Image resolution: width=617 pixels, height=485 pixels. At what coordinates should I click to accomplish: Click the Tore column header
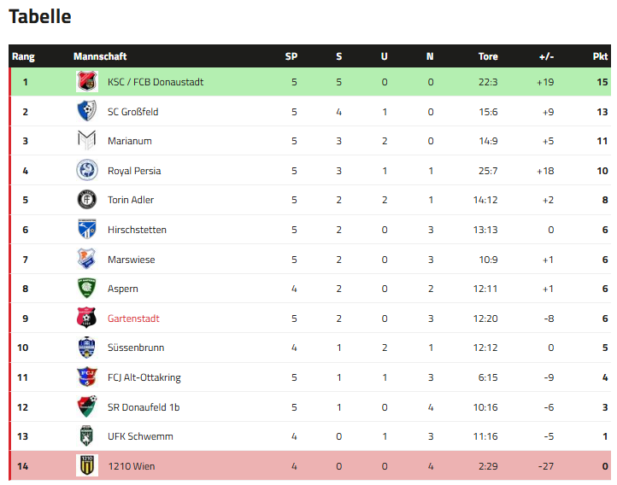(x=488, y=56)
